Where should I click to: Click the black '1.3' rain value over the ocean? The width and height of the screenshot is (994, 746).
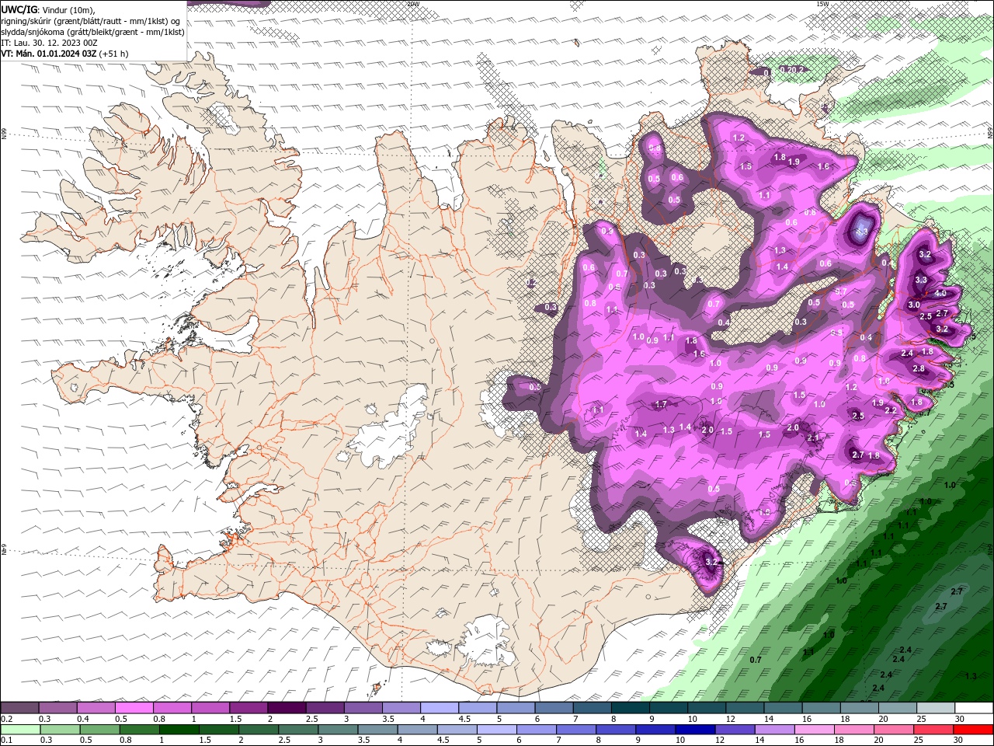click(970, 677)
